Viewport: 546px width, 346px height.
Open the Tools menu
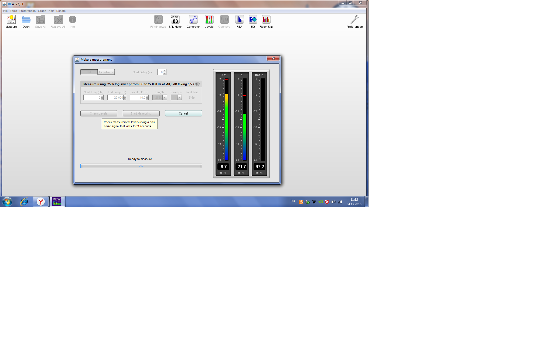[13, 11]
